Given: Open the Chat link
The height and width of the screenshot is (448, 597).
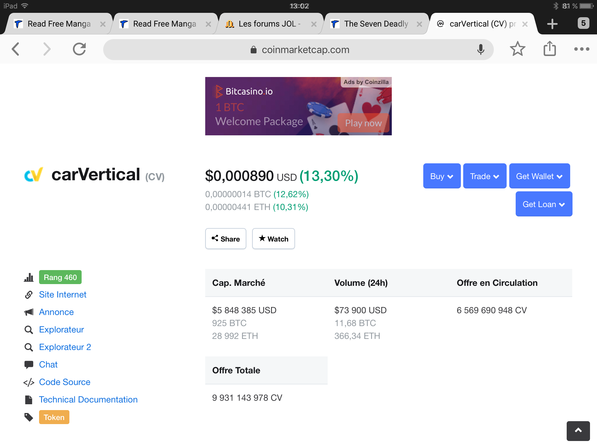Looking at the screenshot, I should click(48, 365).
